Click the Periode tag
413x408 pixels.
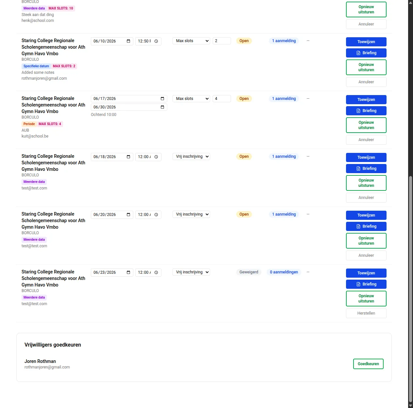click(x=29, y=124)
